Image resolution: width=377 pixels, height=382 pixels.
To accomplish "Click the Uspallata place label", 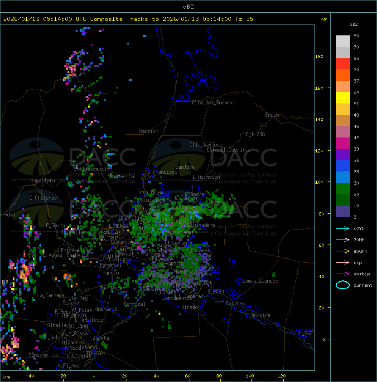I will [x=43, y=181].
